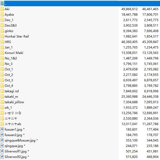Click the takagi sd folder icon

[x=2, y=91]
